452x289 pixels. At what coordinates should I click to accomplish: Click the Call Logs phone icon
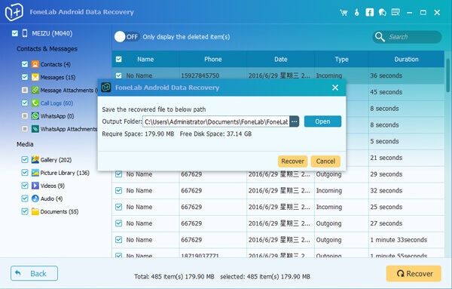pos(35,103)
